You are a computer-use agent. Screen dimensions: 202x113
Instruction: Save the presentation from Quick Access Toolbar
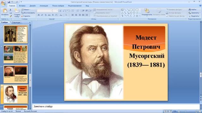(9, 2)
